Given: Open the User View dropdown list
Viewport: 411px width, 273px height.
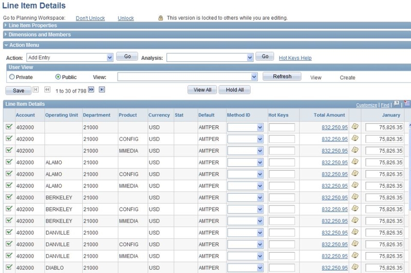Looking at the screenshot, I should click(x=188, y=77).
